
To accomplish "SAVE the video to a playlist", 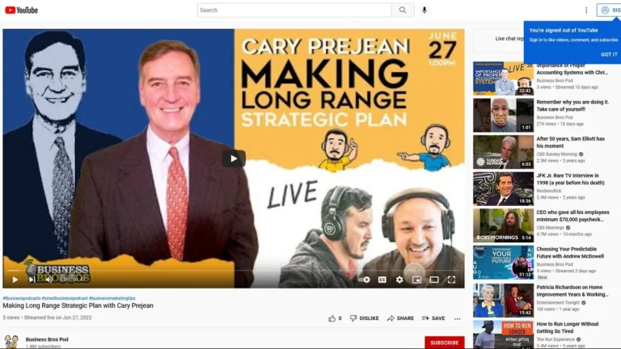I will [x=433, y=318].
